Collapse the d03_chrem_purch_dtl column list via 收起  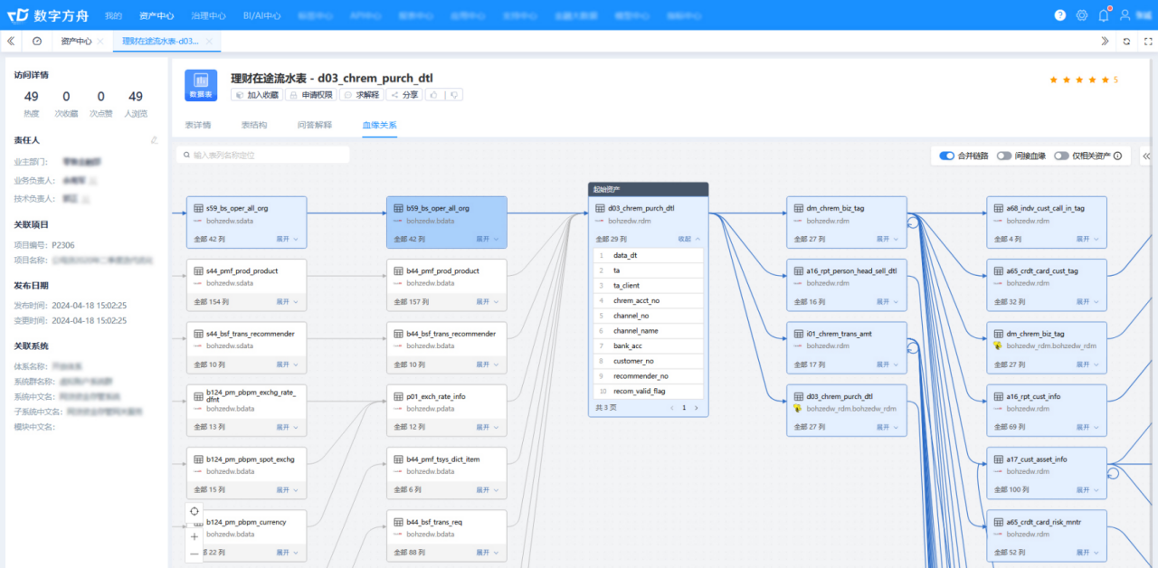point(688,239)
